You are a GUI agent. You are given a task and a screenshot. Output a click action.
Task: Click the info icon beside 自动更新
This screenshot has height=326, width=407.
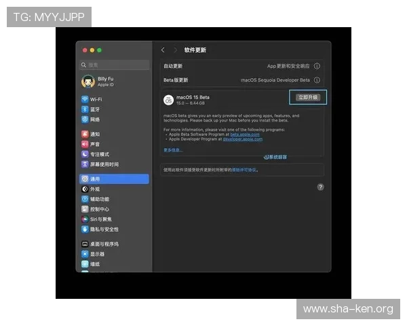click(317, 66)
